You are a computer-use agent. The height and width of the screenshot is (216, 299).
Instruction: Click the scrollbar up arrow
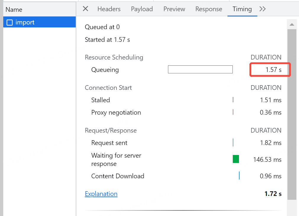click(292, 24)
